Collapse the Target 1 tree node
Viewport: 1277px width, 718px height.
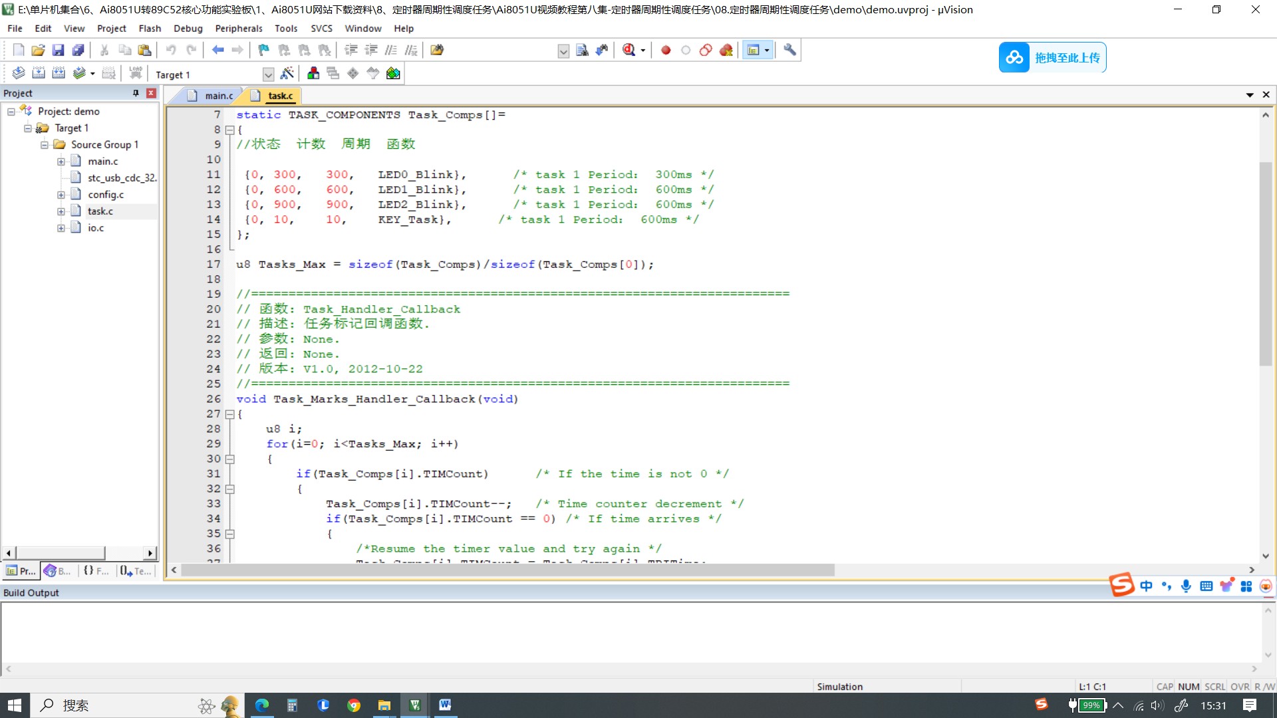[x=27, y=128]
